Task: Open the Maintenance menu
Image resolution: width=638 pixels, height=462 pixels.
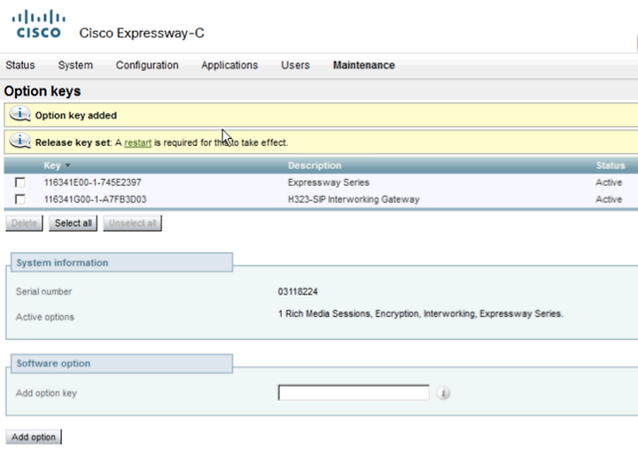Action: tap(364, 65)
